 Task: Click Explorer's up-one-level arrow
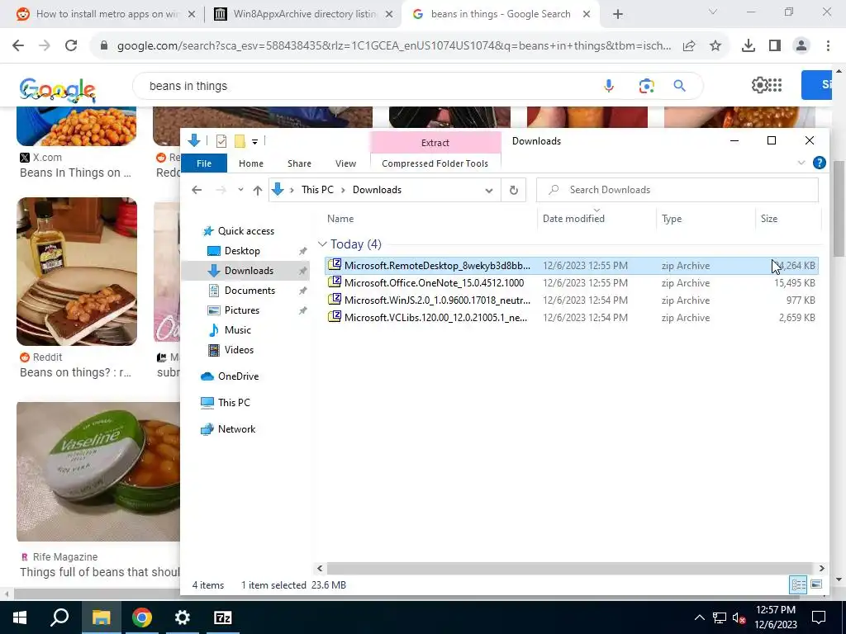(258, 190)
